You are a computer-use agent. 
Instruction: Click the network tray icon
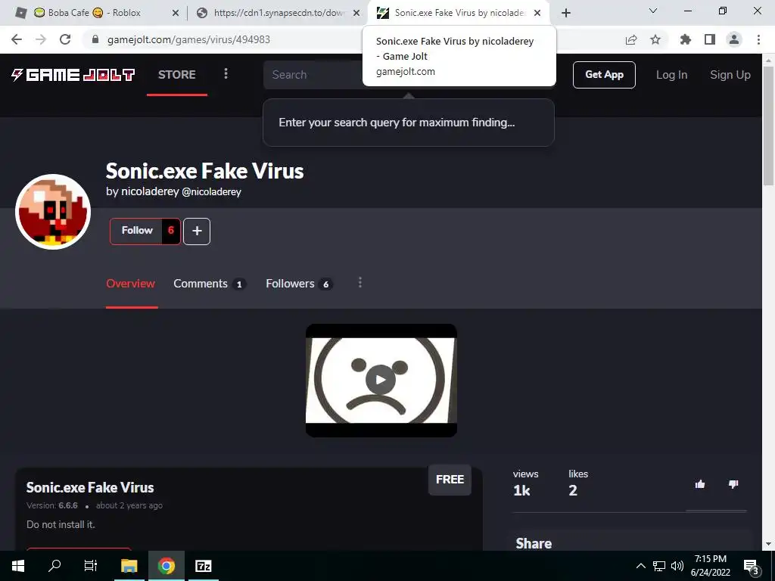click(x=659, y=566)
